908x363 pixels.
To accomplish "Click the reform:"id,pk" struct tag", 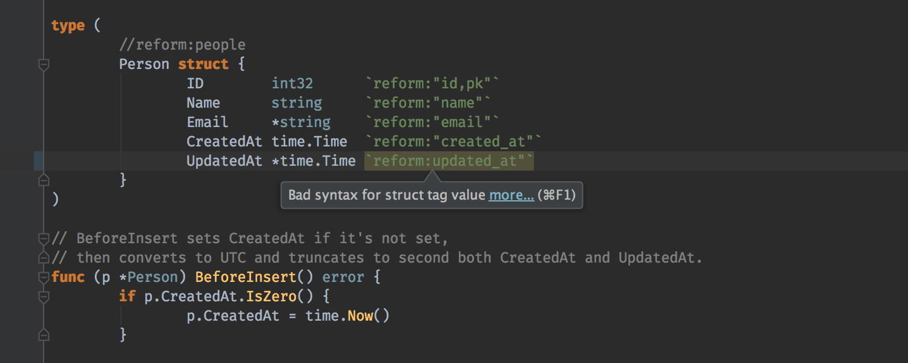I will point(433,83).
